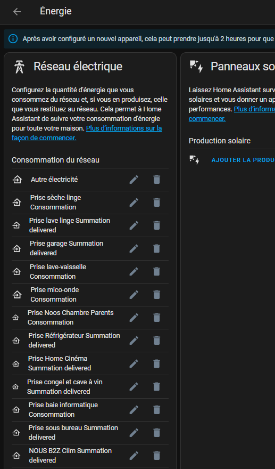The image size is (275, 469).
Task: Delete Prise lave-vaisselle Consommation entry
Action: (x=157, y=272)
